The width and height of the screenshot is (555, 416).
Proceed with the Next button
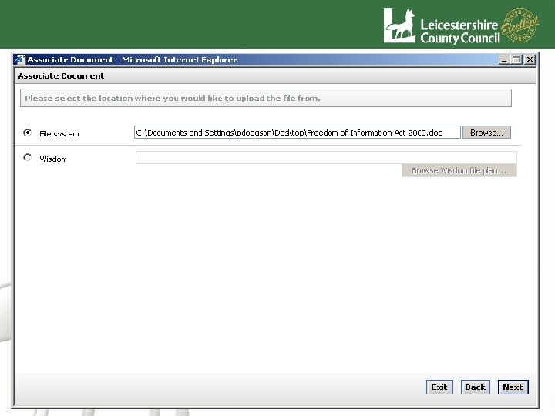point(513,387)
